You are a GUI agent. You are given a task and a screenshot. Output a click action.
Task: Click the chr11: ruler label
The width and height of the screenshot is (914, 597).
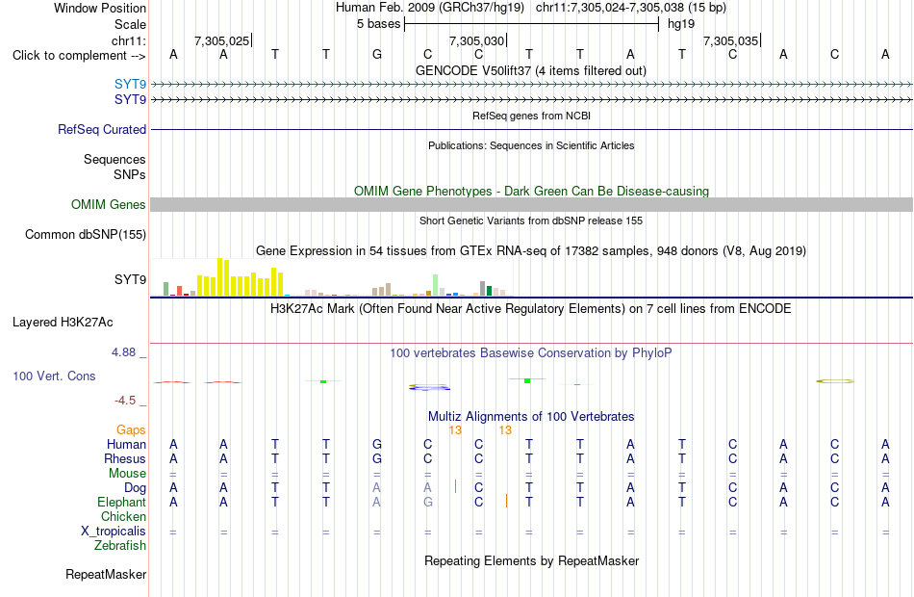tap(128, 41)
